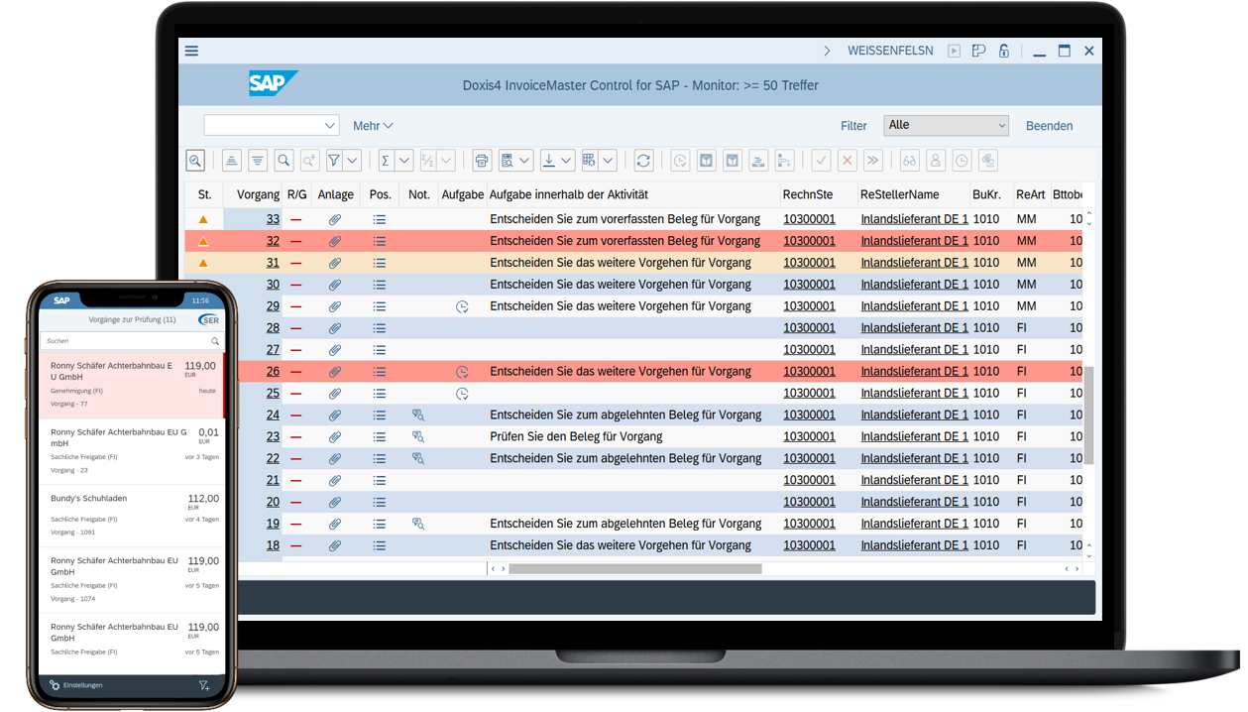The height and width of the screenshot is (712, 1248).
Task: Click the print icon in toolbar
Action: point(482,161)
